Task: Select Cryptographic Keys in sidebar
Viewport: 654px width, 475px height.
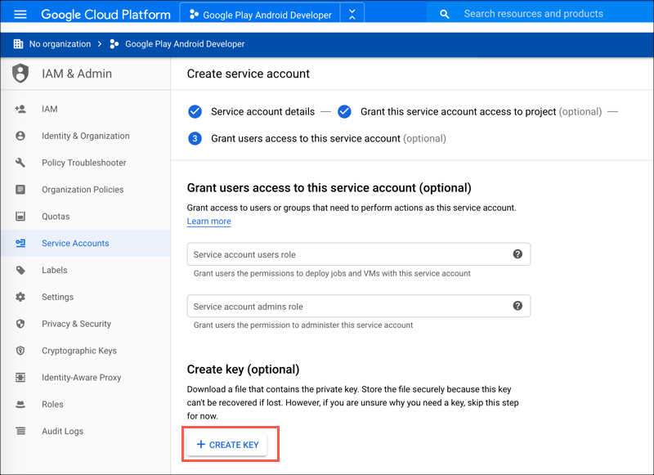Action: (79, 351)
